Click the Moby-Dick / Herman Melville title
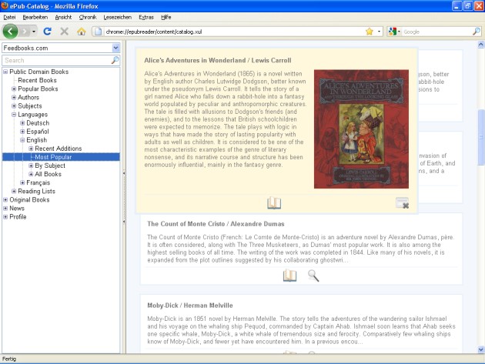485x364 pixels. [x=190, y=306]
